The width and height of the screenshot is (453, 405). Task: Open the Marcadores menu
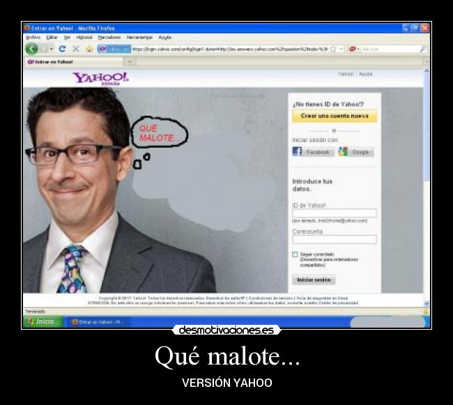coord(109,37)
